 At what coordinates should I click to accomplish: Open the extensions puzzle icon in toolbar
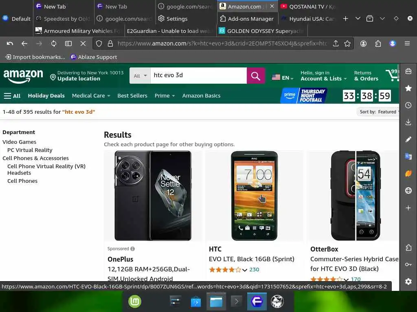click(x=378, y=43)
